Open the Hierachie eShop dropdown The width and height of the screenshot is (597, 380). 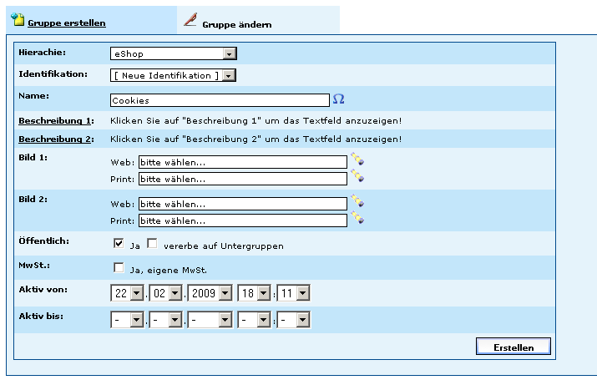(x=173, y=53)
